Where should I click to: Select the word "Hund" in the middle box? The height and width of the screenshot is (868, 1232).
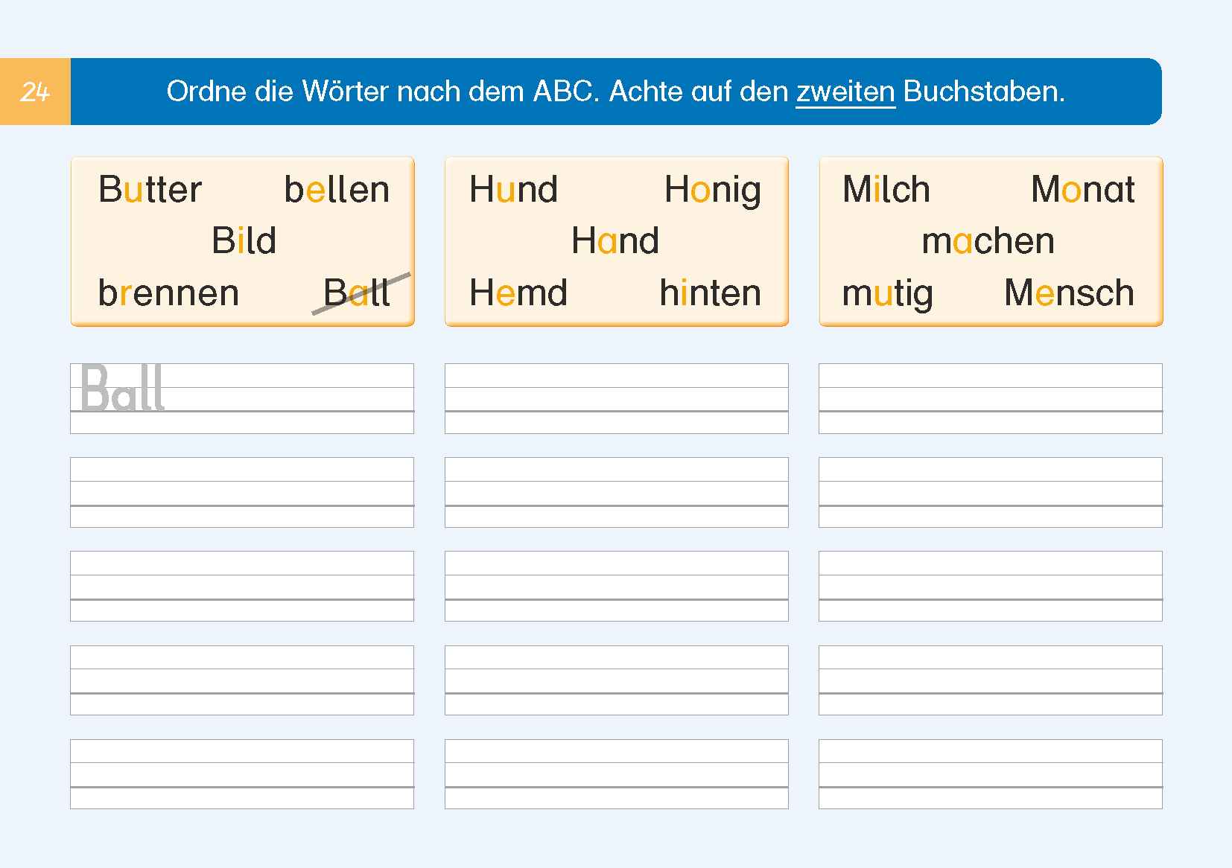(513, 189)
